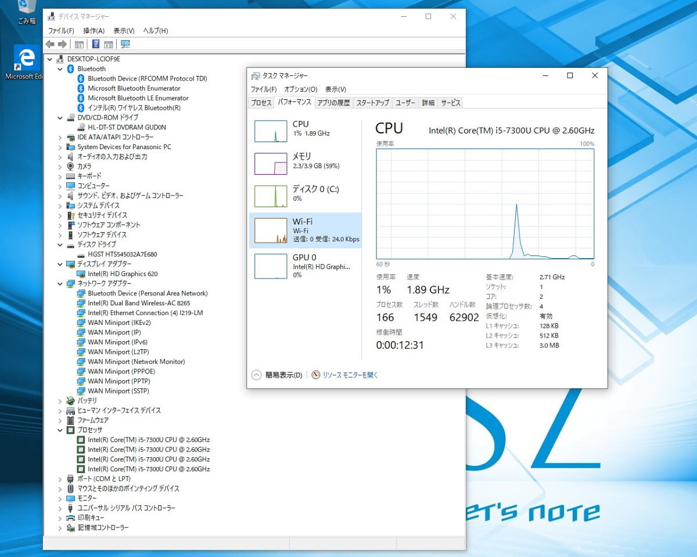Collapse the ネットワーク アダプター node

[x=60, y=283]
